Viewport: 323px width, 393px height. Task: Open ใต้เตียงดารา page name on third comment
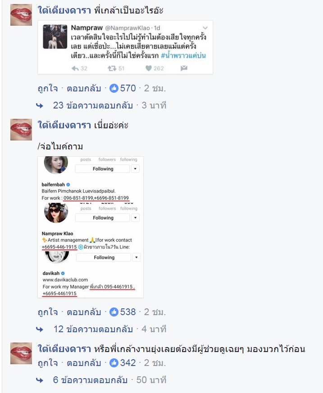pyautogui.click(x=64, y=349)
